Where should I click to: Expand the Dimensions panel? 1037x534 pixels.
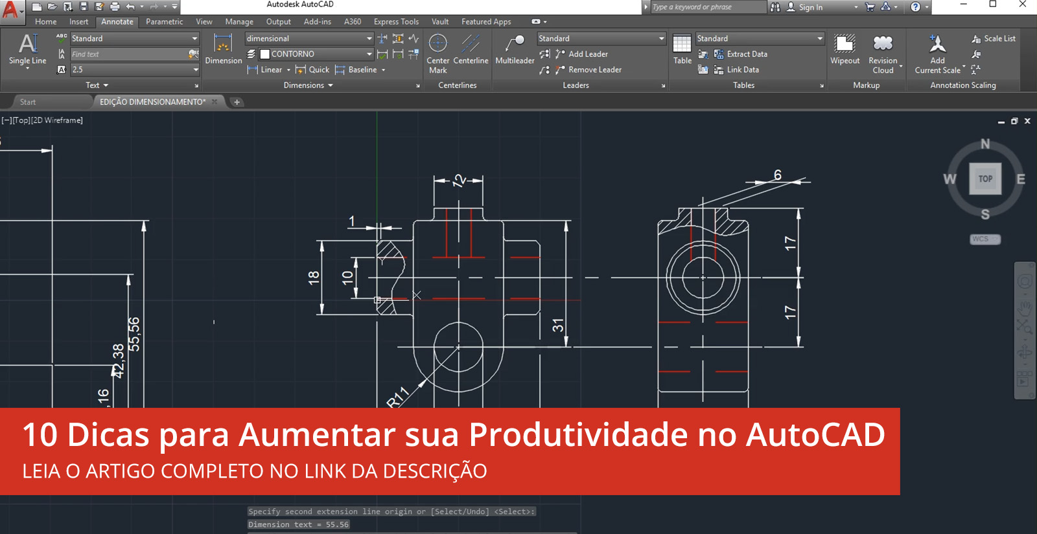309,85
